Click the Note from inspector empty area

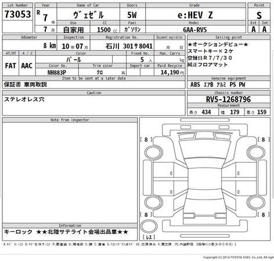pyautogui.click(x=70, y=172)
